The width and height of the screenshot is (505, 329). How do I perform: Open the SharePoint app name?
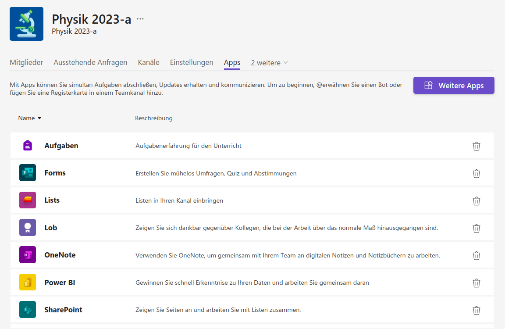(64, 310)
